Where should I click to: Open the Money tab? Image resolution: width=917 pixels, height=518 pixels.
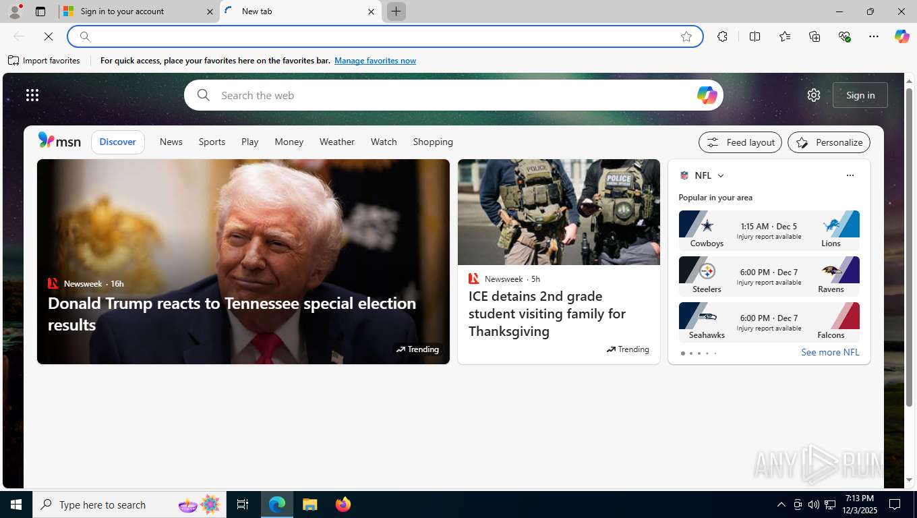289,142
